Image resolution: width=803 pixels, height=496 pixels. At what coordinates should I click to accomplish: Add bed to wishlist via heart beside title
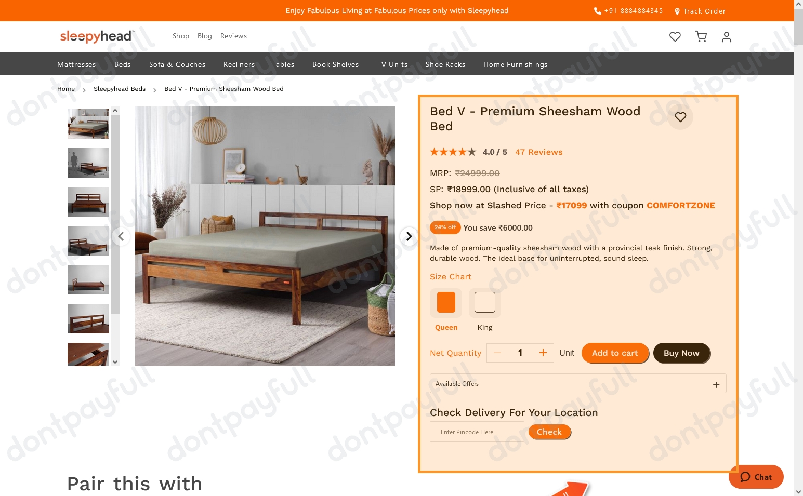680,117
